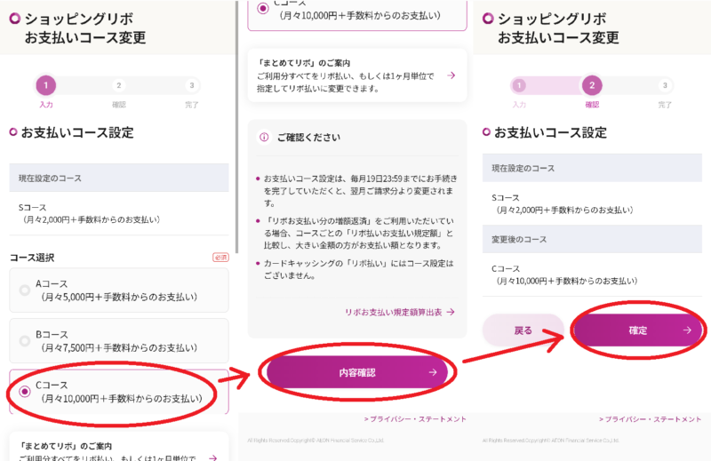Open the まとめてリボ guidance card arrow in middle screen

tap(451, 76)
